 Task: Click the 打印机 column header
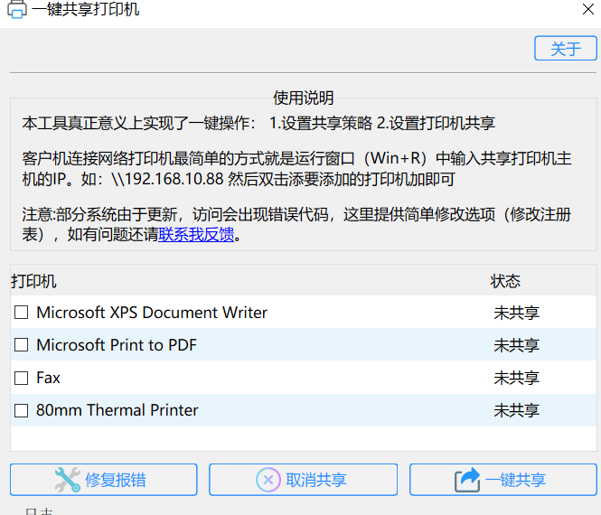(33, 281)
